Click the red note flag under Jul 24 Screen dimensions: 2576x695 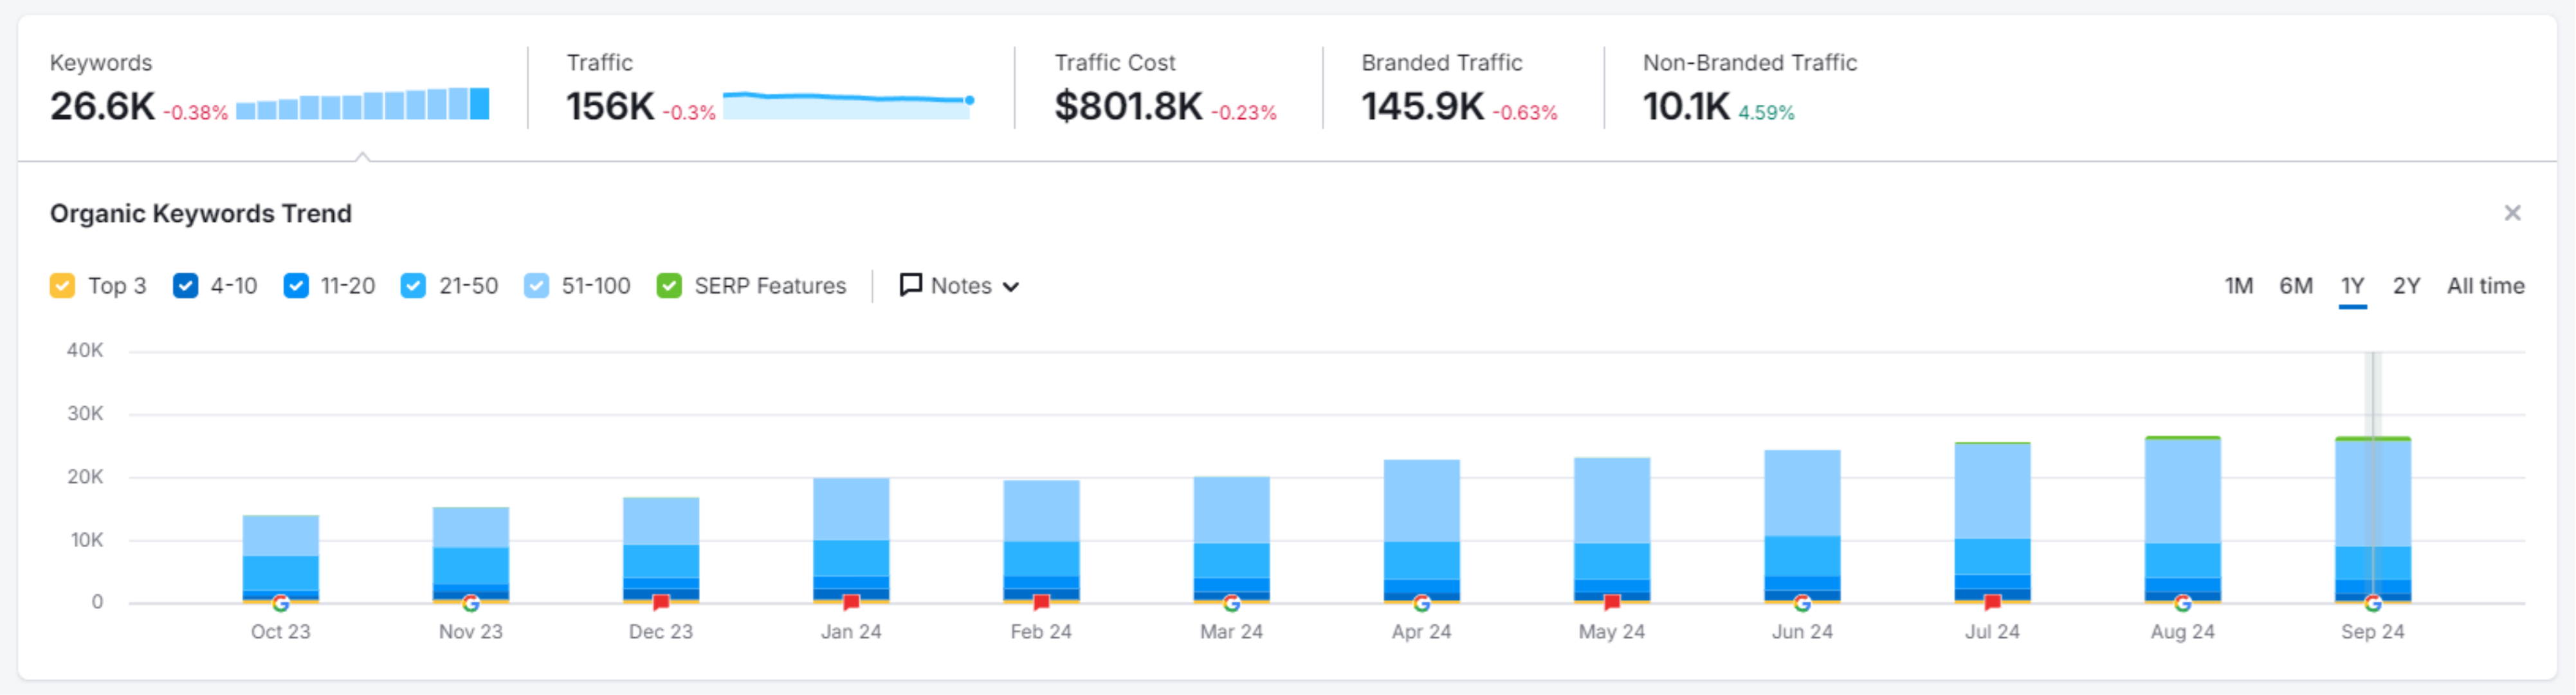(1993, 602)
